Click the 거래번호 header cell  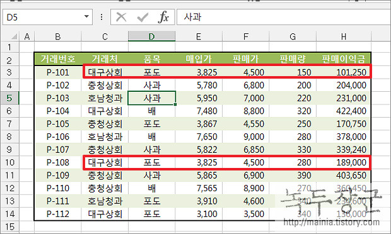coord(58,59)
